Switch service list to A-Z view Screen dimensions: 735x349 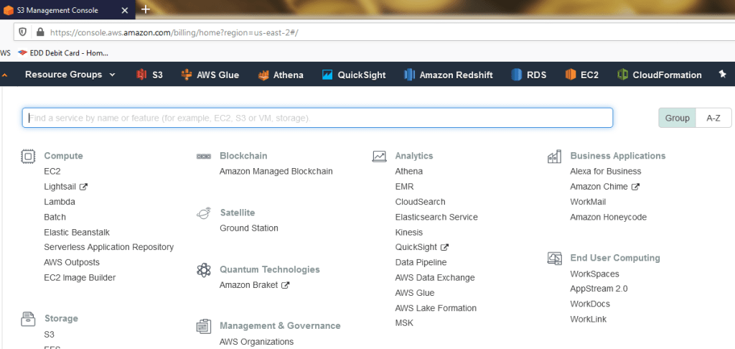click(713, 118)
